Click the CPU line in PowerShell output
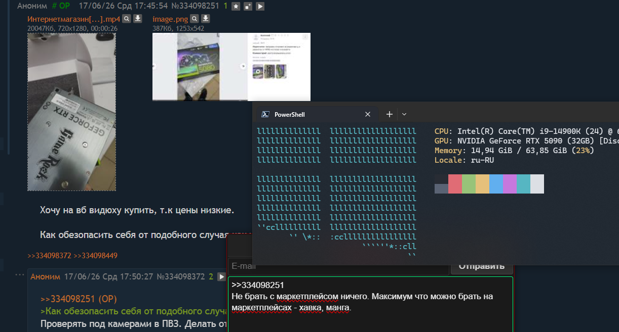Screen dimensions: 619x332 coord(527,131)
